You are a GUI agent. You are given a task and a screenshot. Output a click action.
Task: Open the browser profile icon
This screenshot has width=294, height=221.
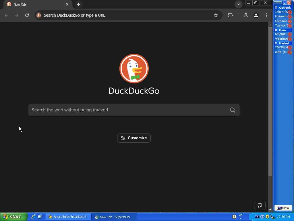256,15
